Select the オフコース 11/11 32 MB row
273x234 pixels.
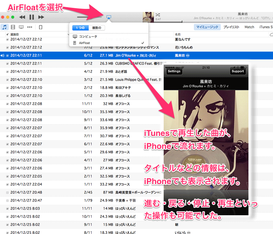(x=82, y=104)
